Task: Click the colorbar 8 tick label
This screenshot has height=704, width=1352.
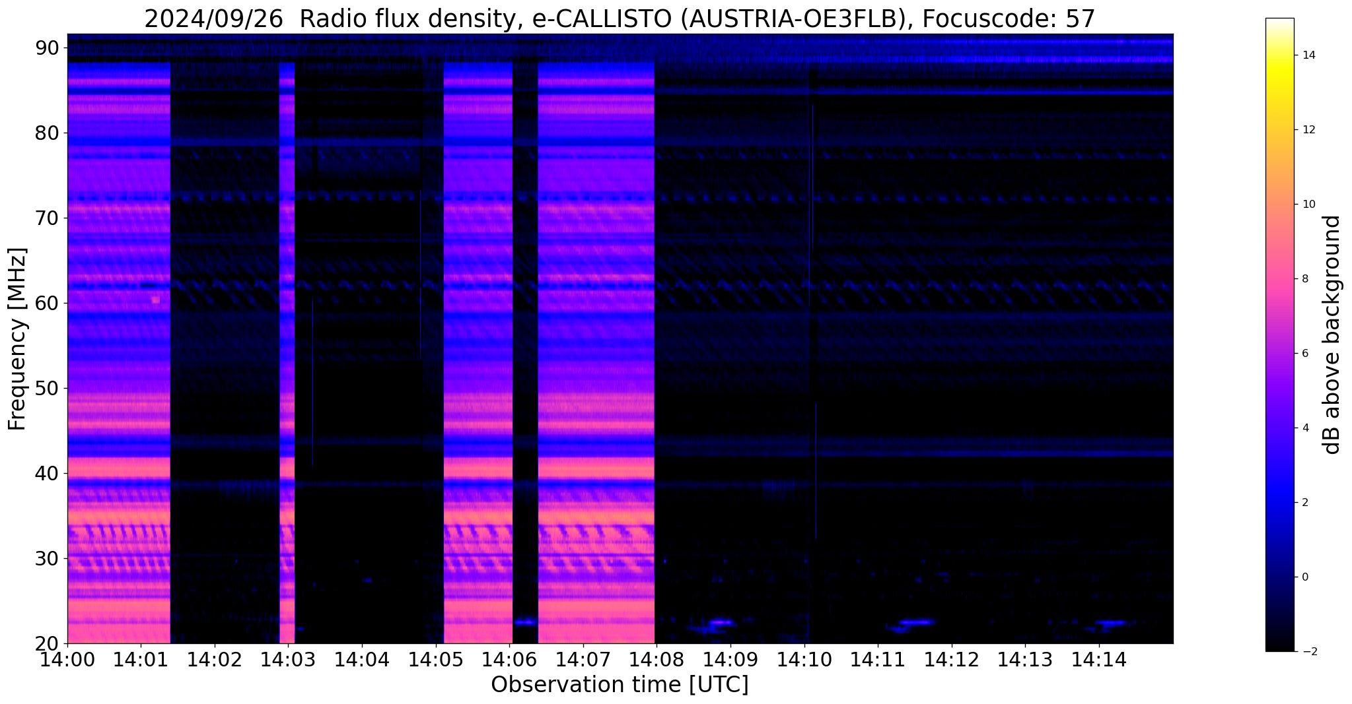Action: pos(1304,279)
